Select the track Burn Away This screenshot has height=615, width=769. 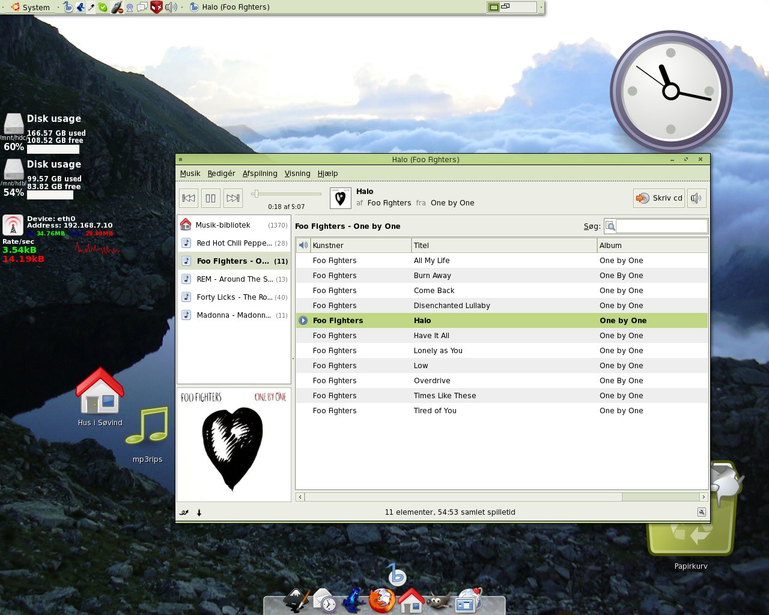click(x=502, y=276)
